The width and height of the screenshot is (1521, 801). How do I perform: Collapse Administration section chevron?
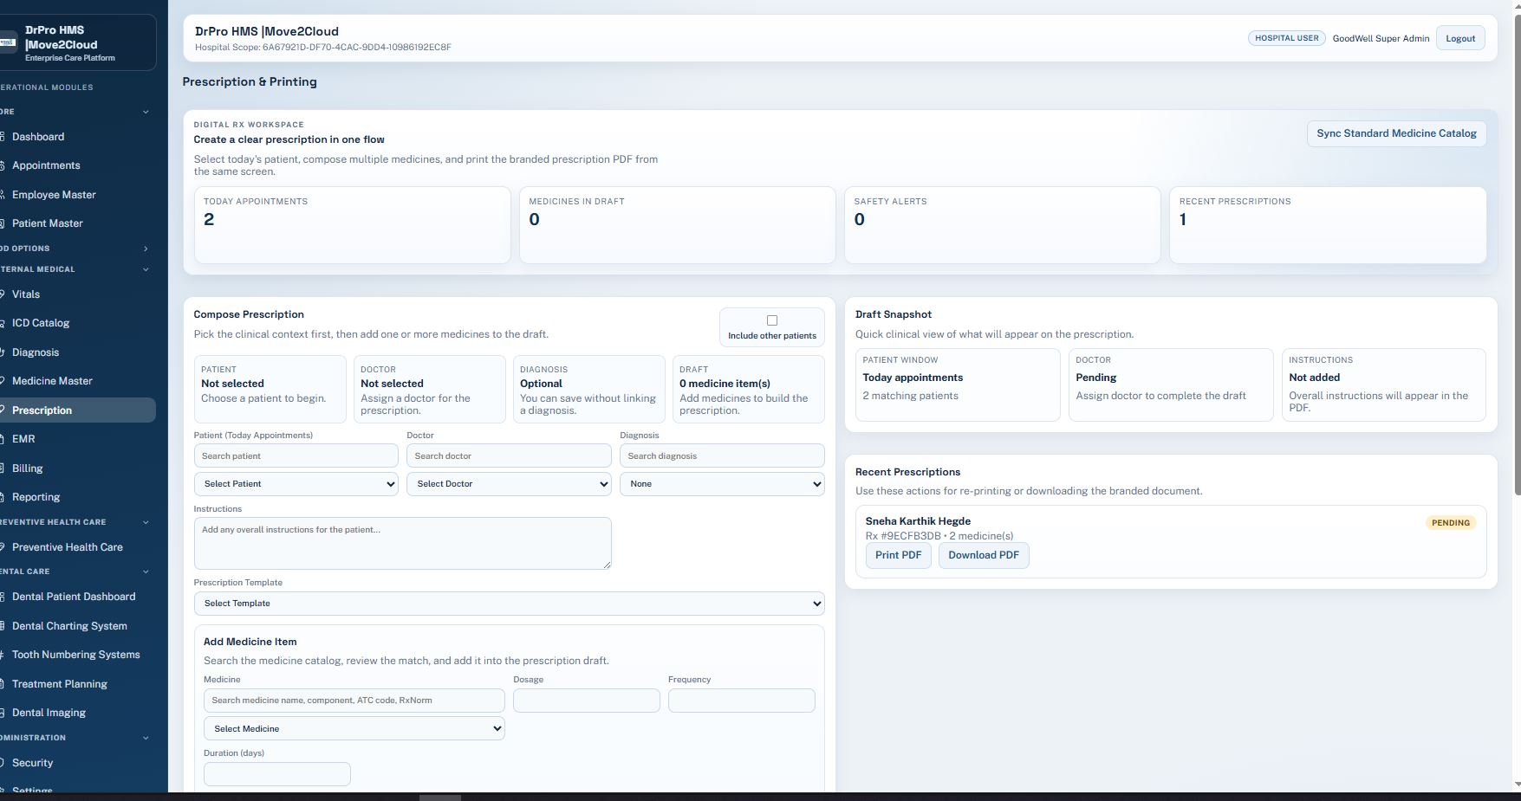[x=146, y=738]
